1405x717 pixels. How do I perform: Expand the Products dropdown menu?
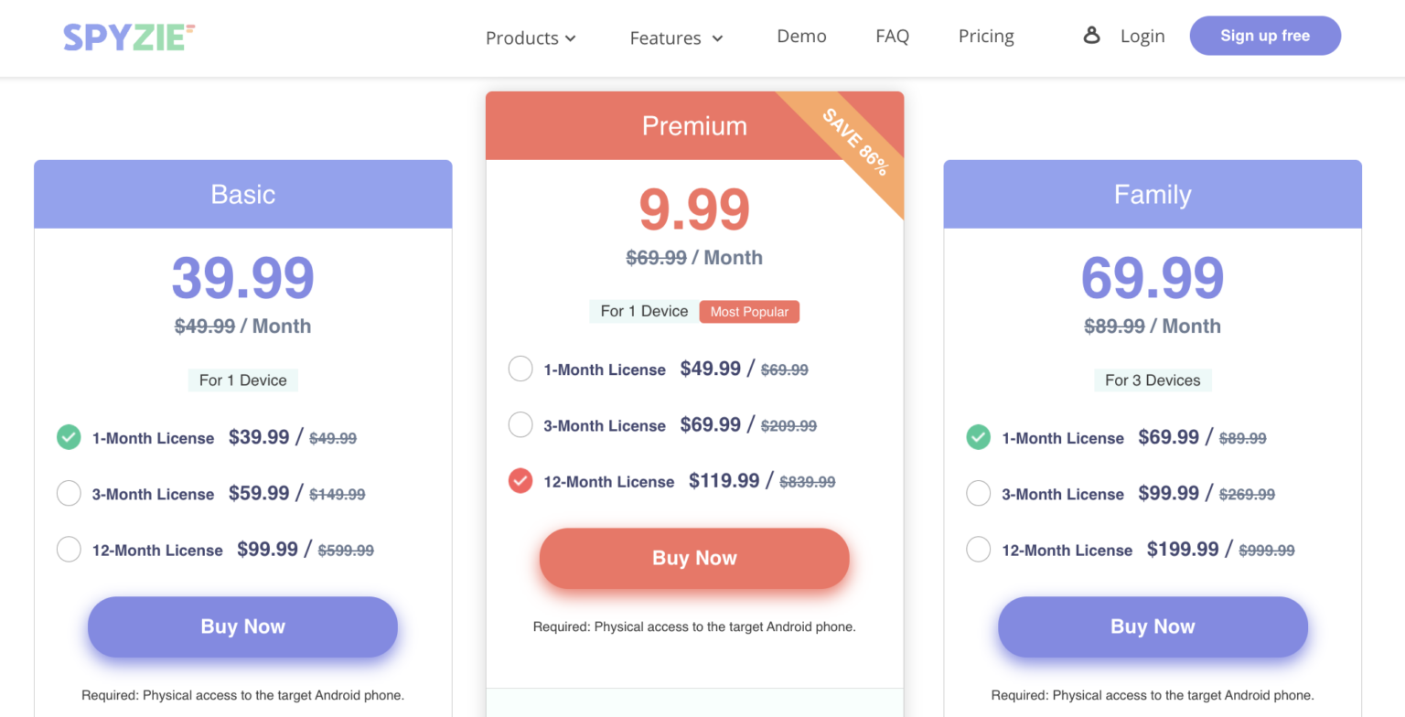pyautogui.click(x=531, y=37)
